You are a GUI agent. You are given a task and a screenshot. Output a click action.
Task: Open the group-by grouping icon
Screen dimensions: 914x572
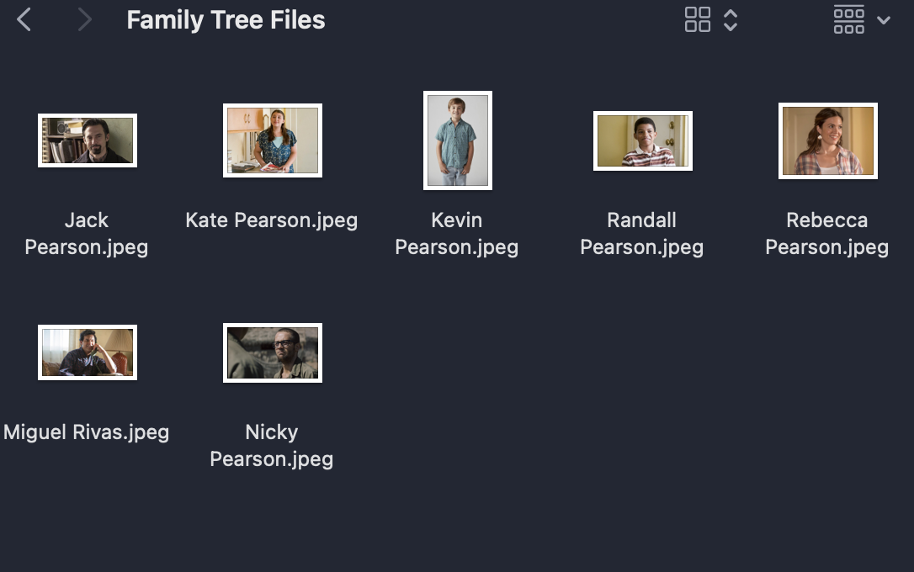(848, 20)
